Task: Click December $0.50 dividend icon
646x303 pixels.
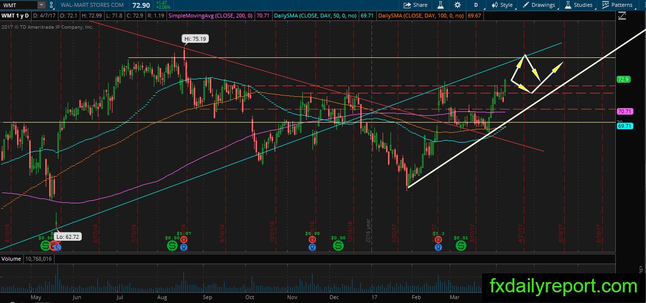Action: point(338,246)
